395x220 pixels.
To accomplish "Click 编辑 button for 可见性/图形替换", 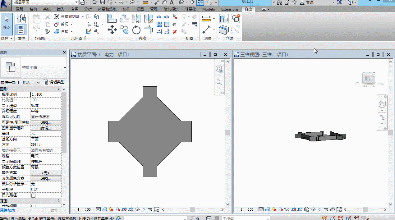I will pyautogui.click(x=46, y=122).
